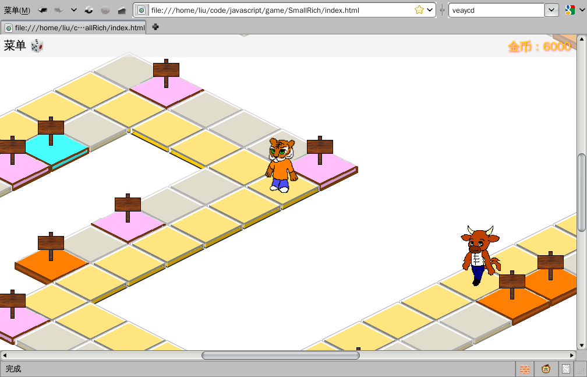Roll the dice icon beside game menu
The image size is (587, 377).
[37, 46]
